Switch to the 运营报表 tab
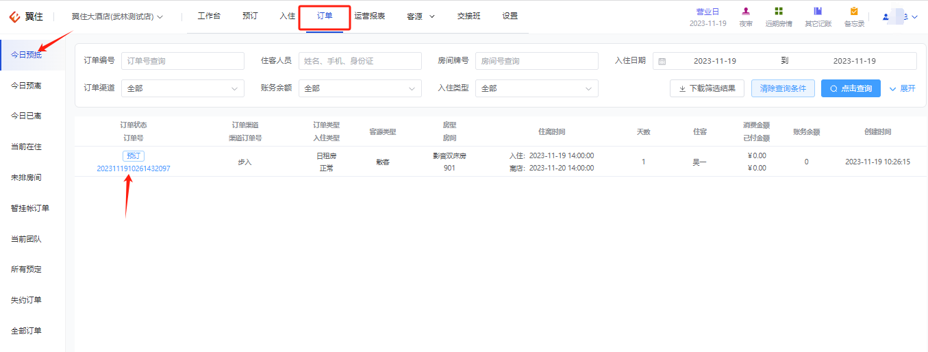This screenshot has height=352, width=928. tap(370, 16)
